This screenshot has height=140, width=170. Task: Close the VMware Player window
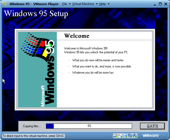tap(166, 4)
